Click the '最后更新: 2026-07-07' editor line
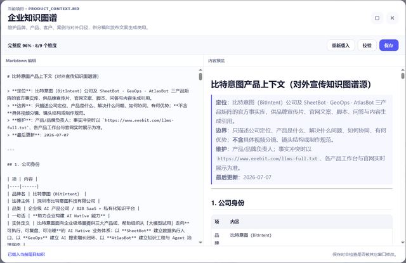Image resolution: width=406 pixels, height=263 pixels. [x=38, y=135]
